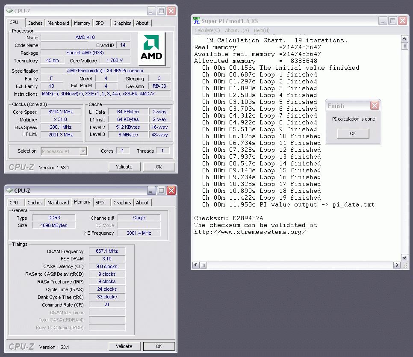
Task: Click the Multiplier x 31.0 value
Action: pos(61,119)
